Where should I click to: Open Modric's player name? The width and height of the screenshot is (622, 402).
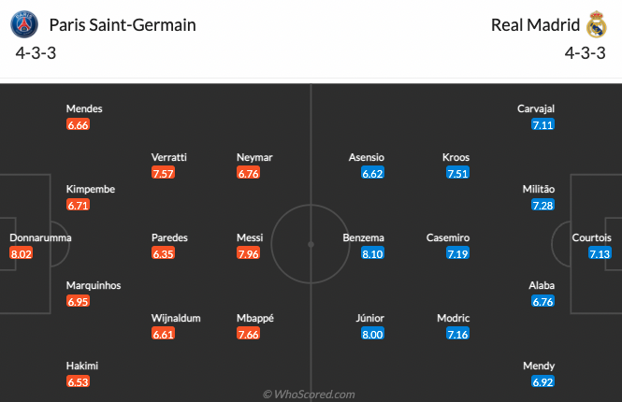click(454, 318)
